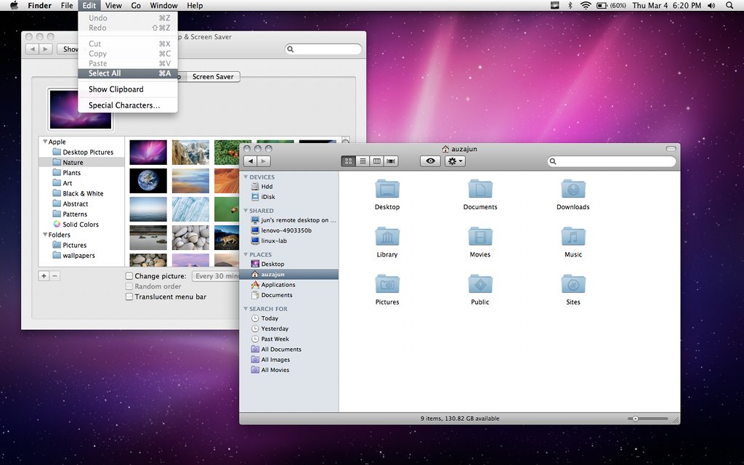Switch Finder to Cover Flow view
This screenshot has height=465, width=744.
pos(391,161)
